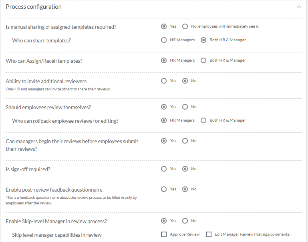Select Yes for sign-off required
The width and height of the screenshot is (308, 242).
(164, 169)
